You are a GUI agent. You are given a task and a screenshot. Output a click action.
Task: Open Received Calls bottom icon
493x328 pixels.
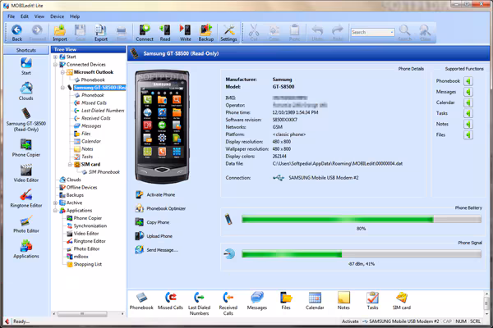click(228, 303)
